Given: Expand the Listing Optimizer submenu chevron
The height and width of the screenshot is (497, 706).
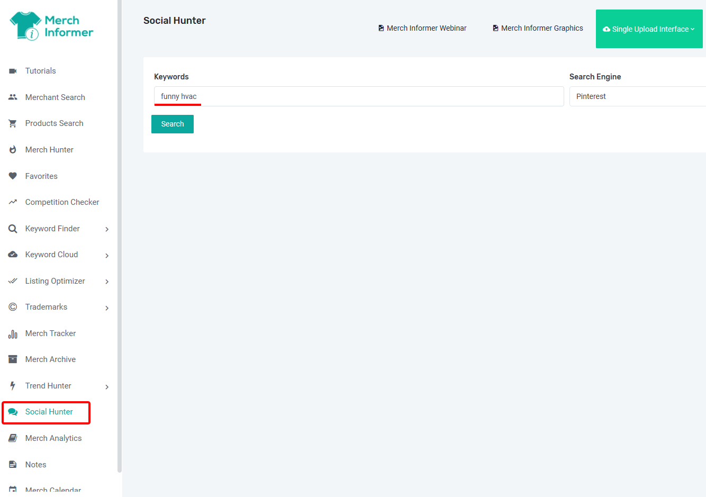Looking at the screenshot, I should [107, 282].
